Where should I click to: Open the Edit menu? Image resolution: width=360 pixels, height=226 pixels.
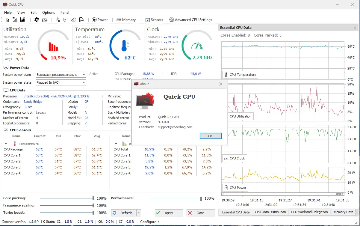(34, 13)
